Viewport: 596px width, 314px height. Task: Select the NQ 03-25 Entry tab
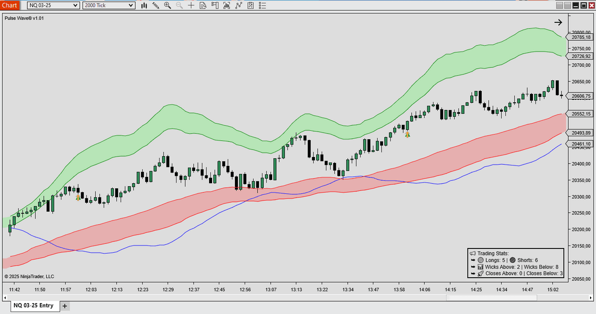[33, 305]
